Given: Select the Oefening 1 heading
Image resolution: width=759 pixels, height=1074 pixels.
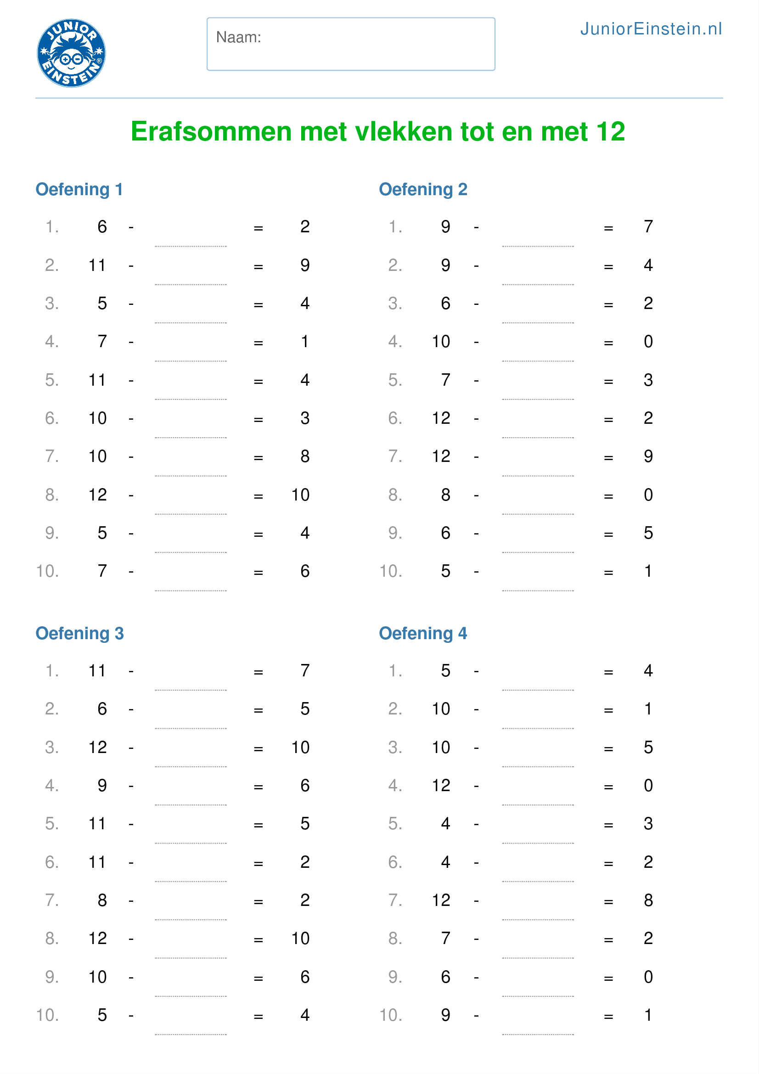Looking at the screenshot, I should pyautogui.click(x=79, y=190).
